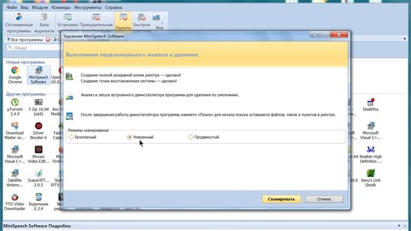The height and width of the screenshot is (231, 411).
Task: Select the Microsoft Visual C++ icon below Download Master
Action: pos(15,154)
